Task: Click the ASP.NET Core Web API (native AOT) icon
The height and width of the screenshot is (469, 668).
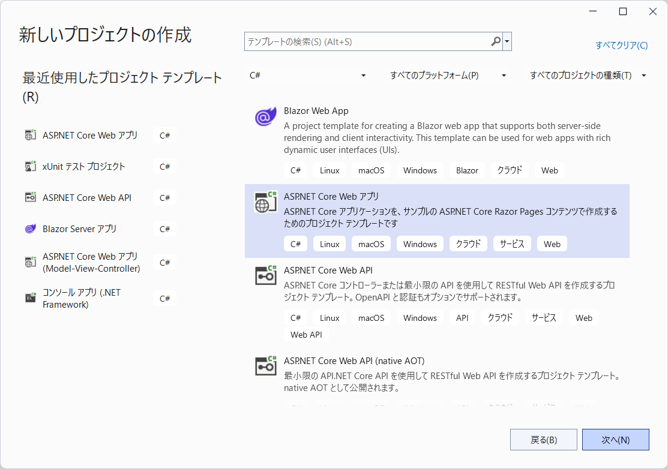Action: pos(266,366)
